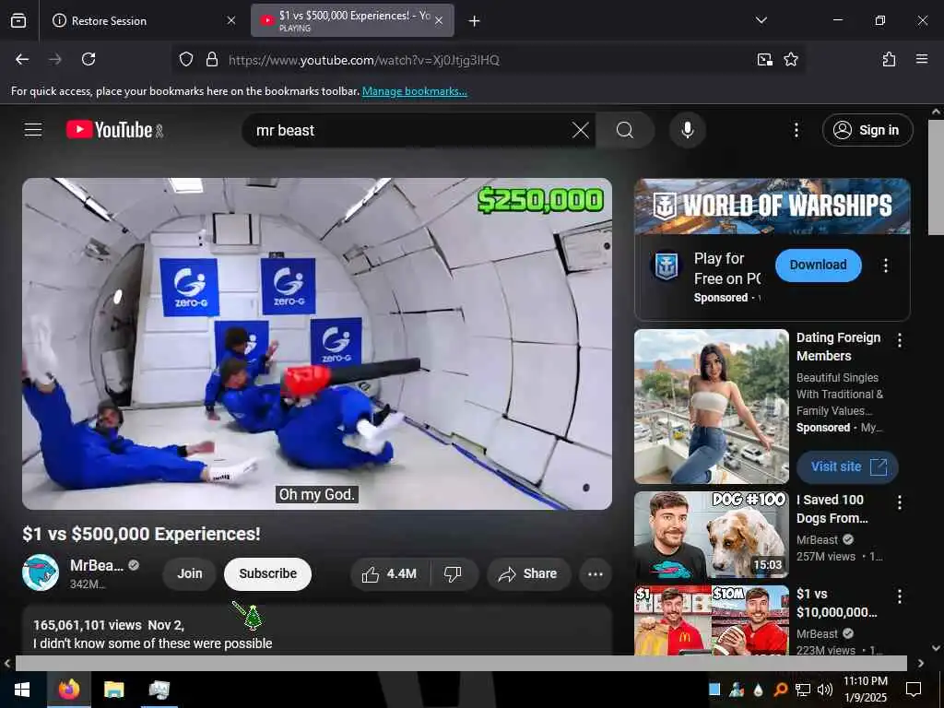Close the YouTube video tab

pyautogui.click(x=439, y=20)
